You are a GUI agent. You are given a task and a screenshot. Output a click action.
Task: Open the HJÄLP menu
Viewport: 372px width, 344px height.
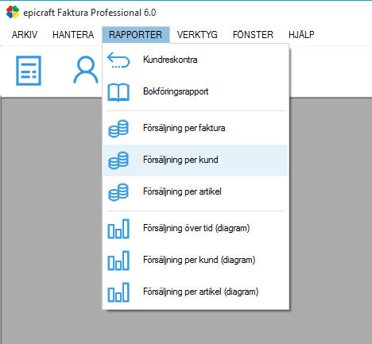click(x=301, y=35)
